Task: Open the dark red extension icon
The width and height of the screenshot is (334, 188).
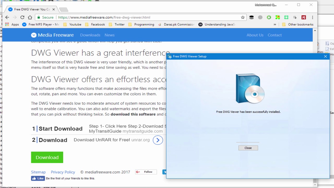Action: click(304, 17)
